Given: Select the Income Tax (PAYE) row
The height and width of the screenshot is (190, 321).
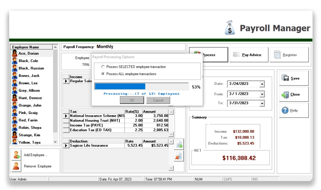Looking at the screenshot, I should (x=95, y=125).
